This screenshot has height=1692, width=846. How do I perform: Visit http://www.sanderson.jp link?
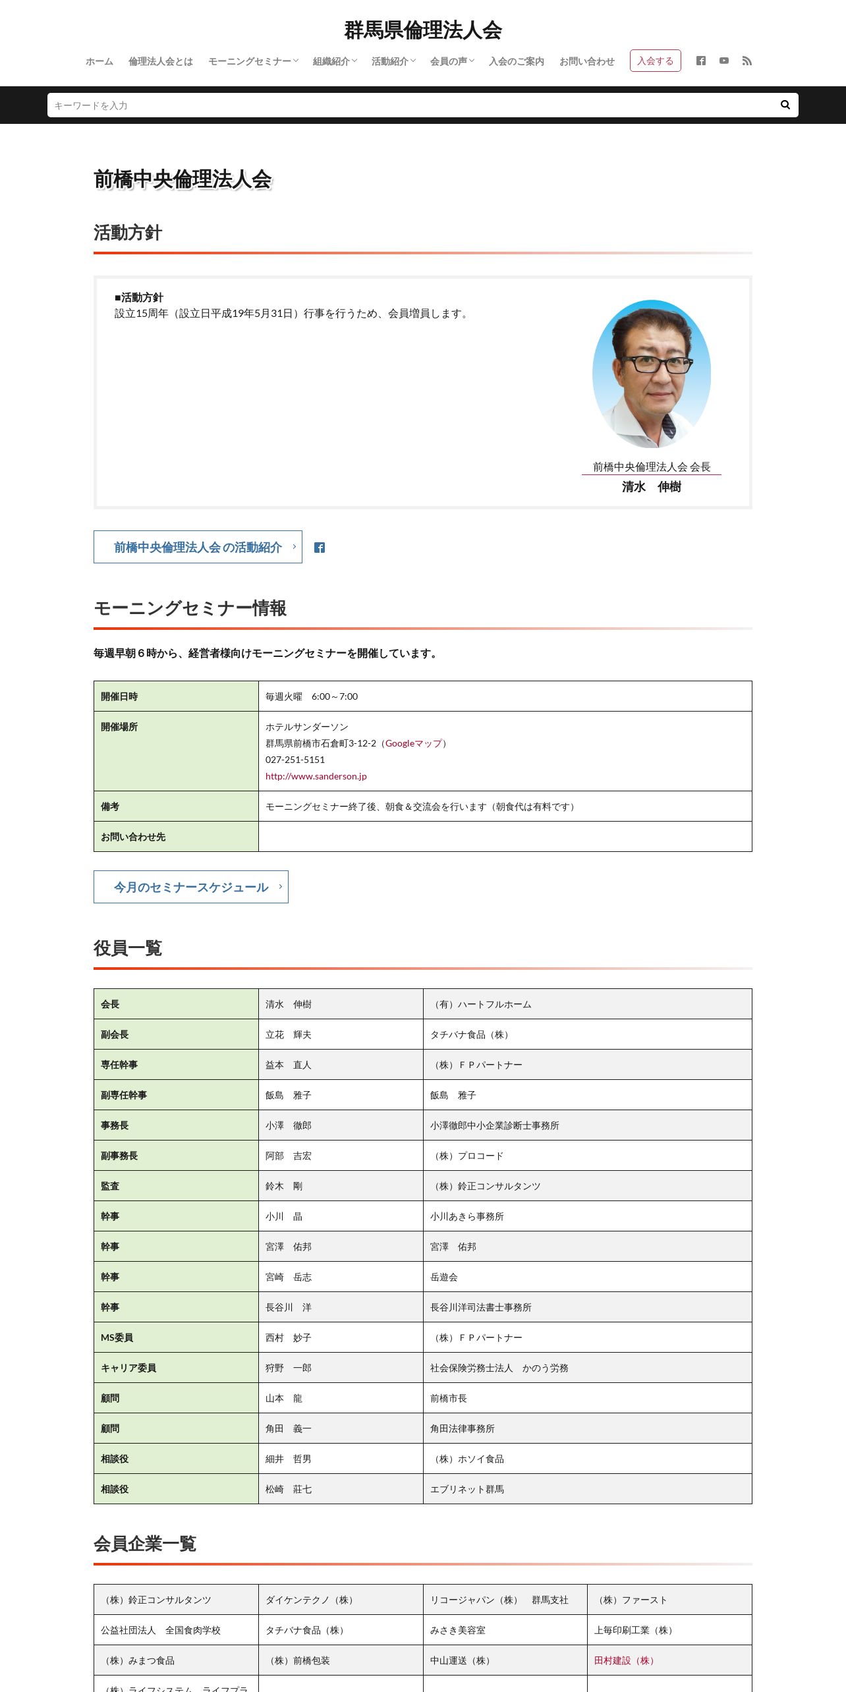[x=316, y=776]
